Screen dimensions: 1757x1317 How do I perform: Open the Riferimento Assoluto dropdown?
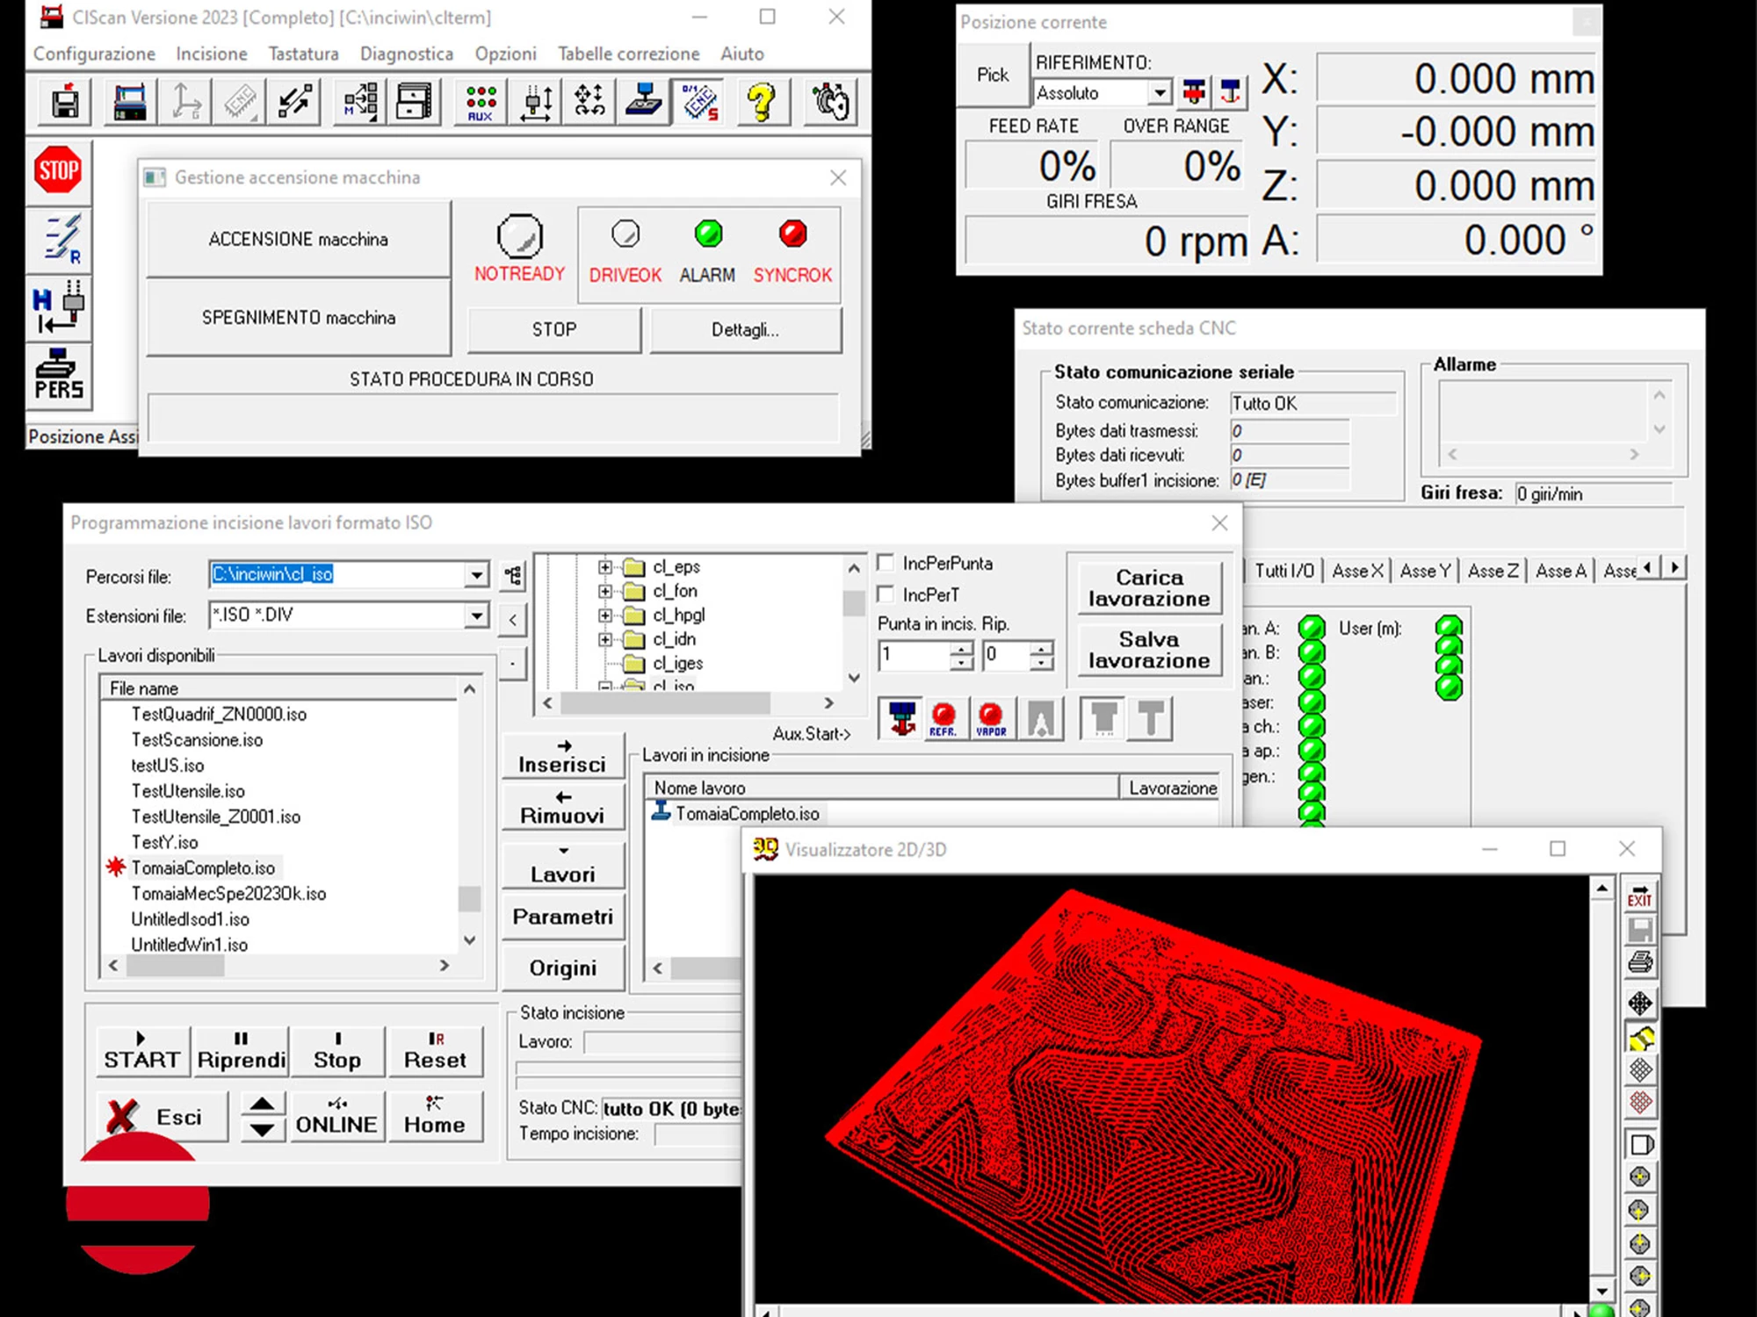coord(1160,92)
